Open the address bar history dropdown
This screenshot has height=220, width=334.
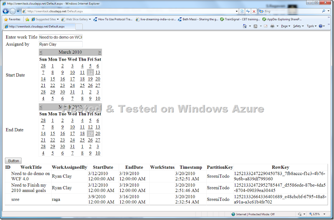pyautogui.click(x=237, y=11)
